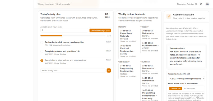Click the study plan progress bar
213x101 pixels.
[x=73, y=36]
